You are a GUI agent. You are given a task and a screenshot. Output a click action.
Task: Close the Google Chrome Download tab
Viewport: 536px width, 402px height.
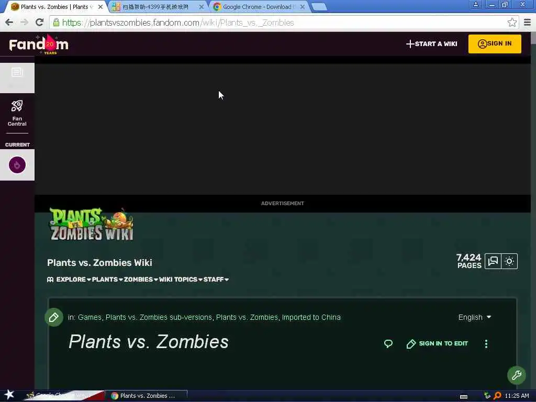(302, 7)
